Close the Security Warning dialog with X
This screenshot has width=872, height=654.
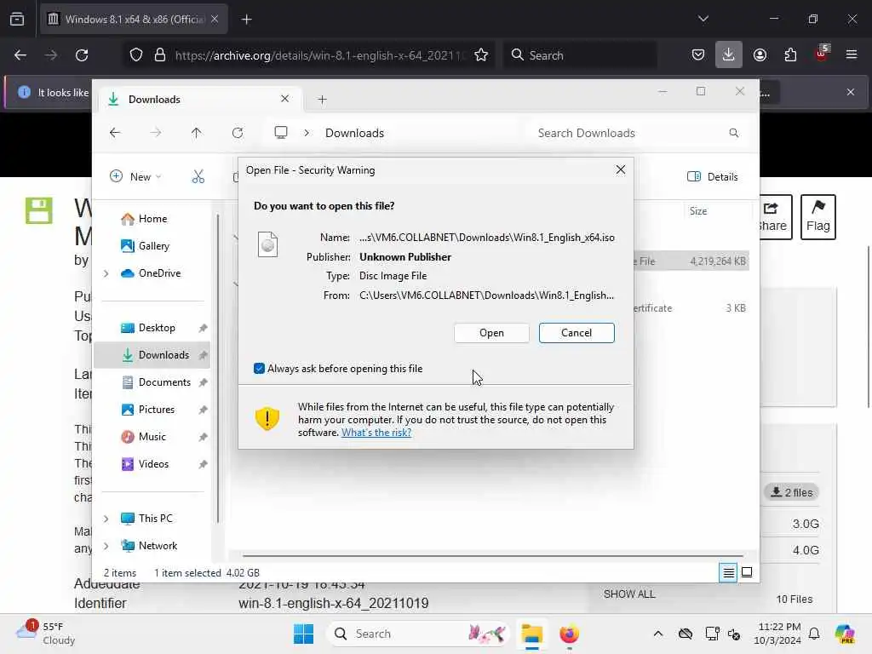tap(621, 169)
